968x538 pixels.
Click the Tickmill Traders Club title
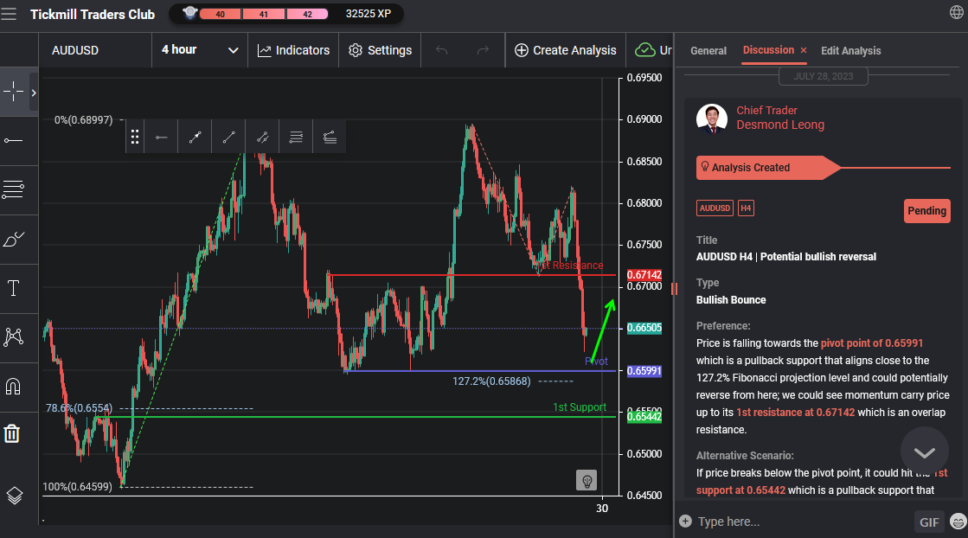click(93, 14)
